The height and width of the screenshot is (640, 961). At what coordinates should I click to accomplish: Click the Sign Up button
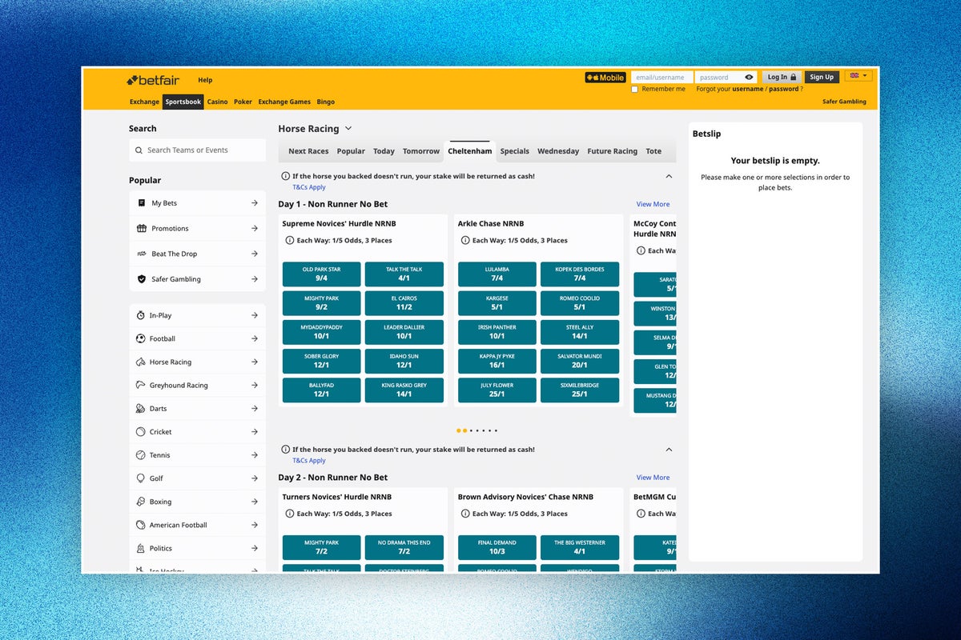pyautogui.click(x=822, y=78)
